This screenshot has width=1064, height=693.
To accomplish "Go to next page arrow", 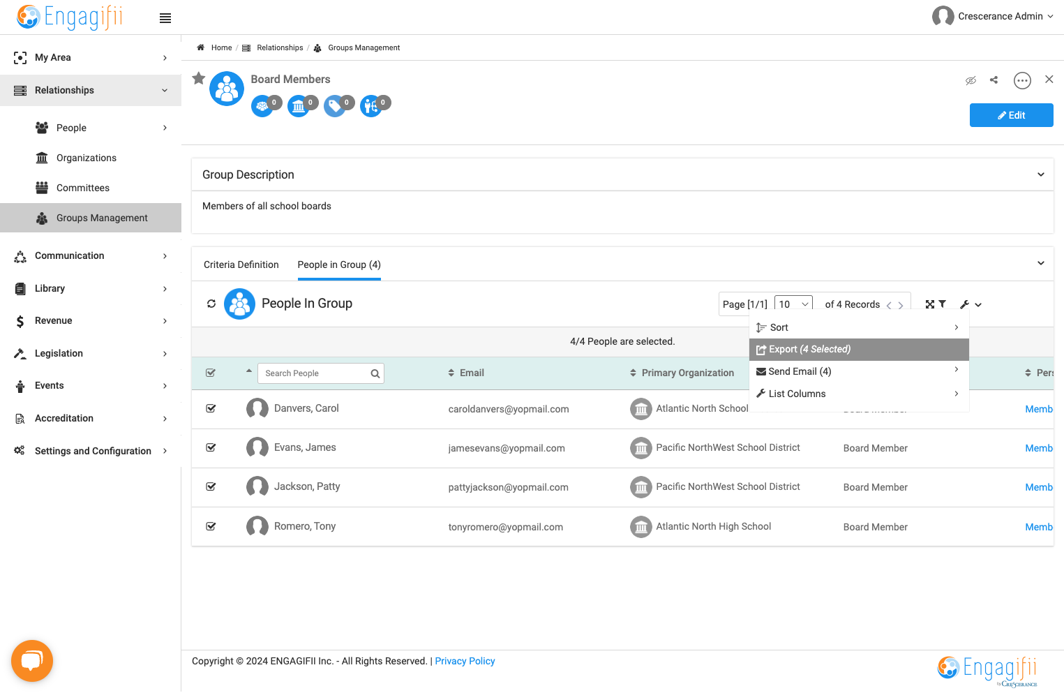I will tap(901, 305).
